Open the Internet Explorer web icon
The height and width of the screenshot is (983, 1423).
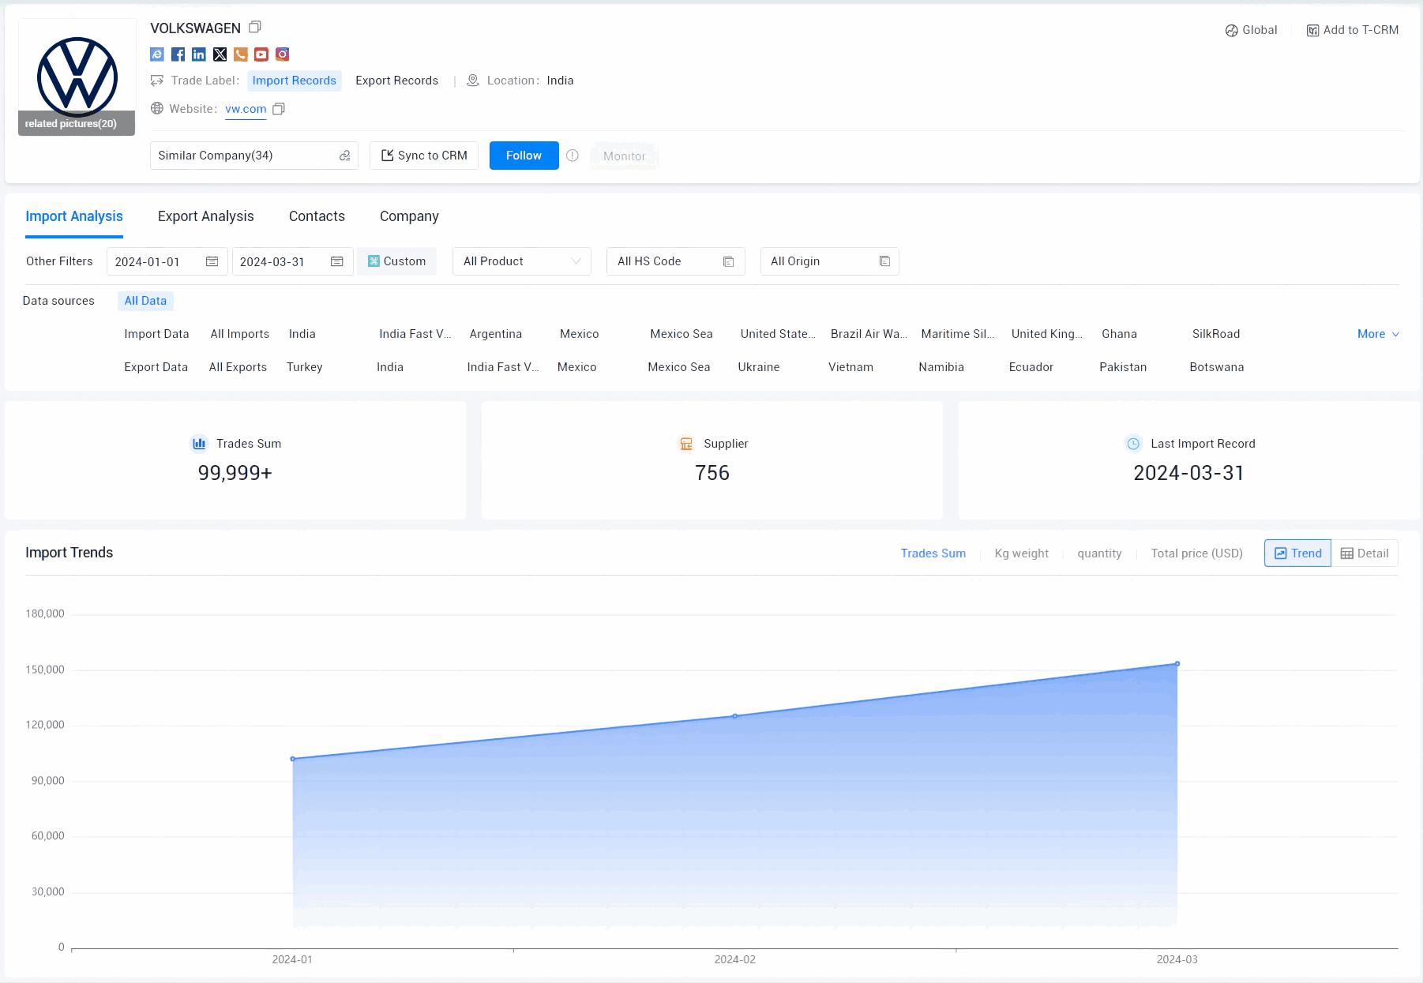coord(157,54)
